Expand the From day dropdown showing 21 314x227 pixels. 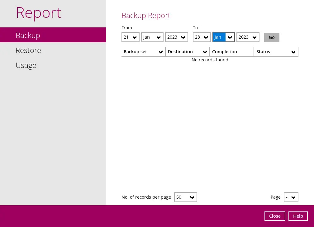click(x=130, y=37)
